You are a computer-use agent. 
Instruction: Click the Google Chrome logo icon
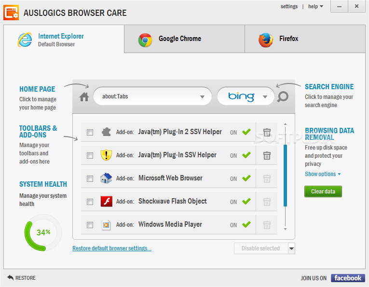click(145, 40)
